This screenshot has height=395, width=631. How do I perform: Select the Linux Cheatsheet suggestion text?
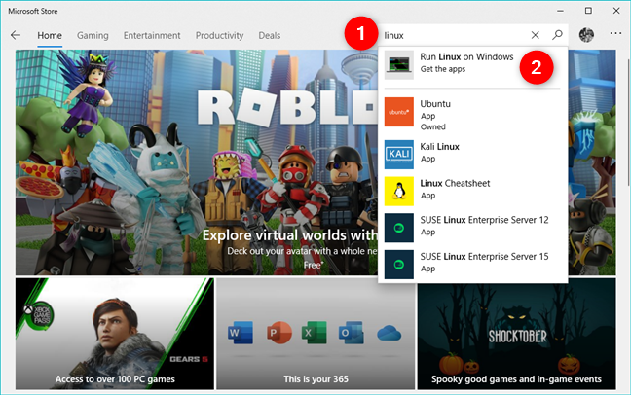(x=455, y=184)
